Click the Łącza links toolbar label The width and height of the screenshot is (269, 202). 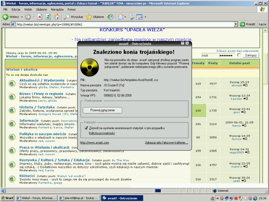pyautogui.click(x=262, y=24)
